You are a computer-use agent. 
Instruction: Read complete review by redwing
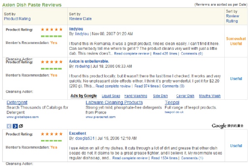[113, 86]
